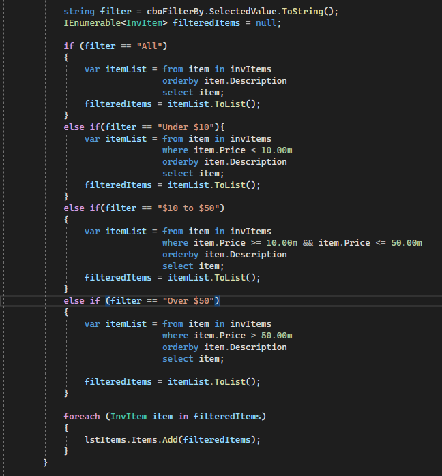The width and height of the screenshot is (442, 476).
Task: Click the orderby keyword directly under the "All" block's from line
Action: (180, 81)
